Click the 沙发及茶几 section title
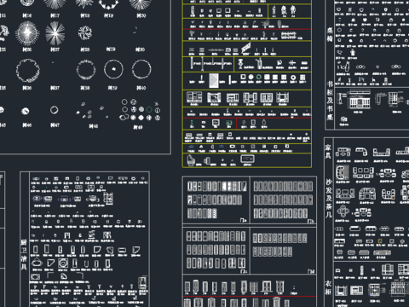409x307 pixels. pos(329,199)
